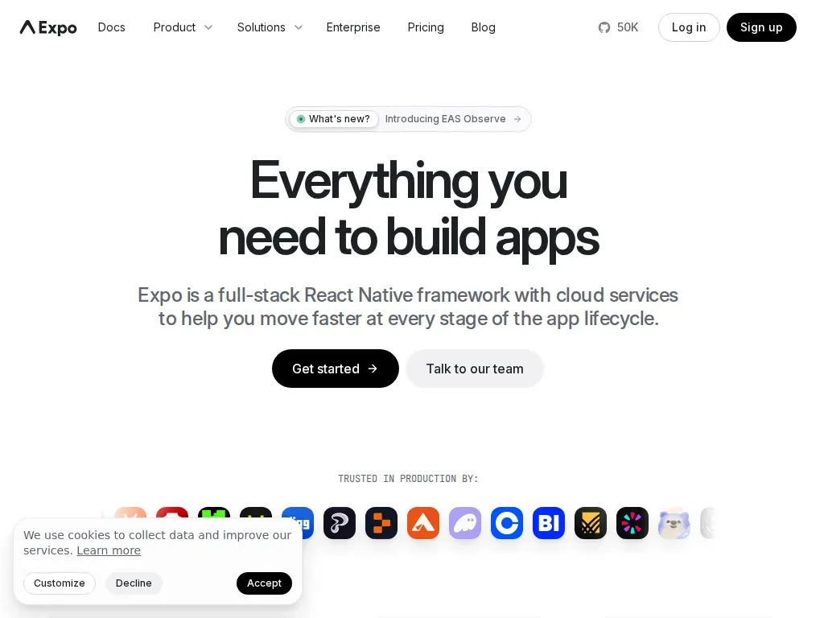The height and width of the screenshot is (618, 824).
Task: Expand the Solutions dropdown menu
Action: 270,27
